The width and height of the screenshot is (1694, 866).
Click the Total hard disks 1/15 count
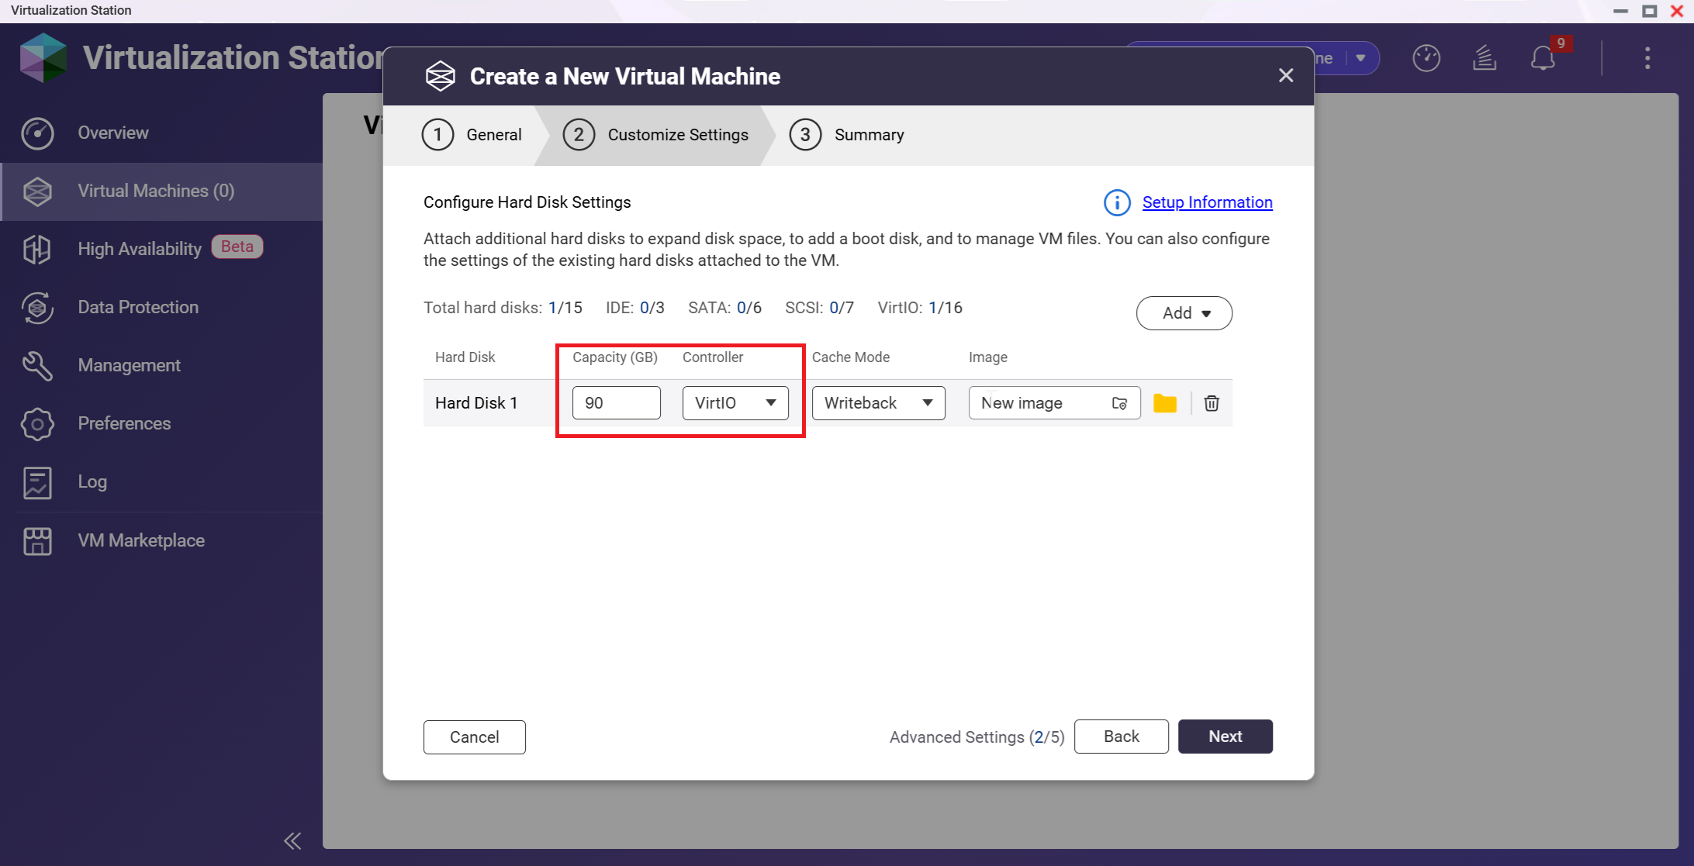503,308
